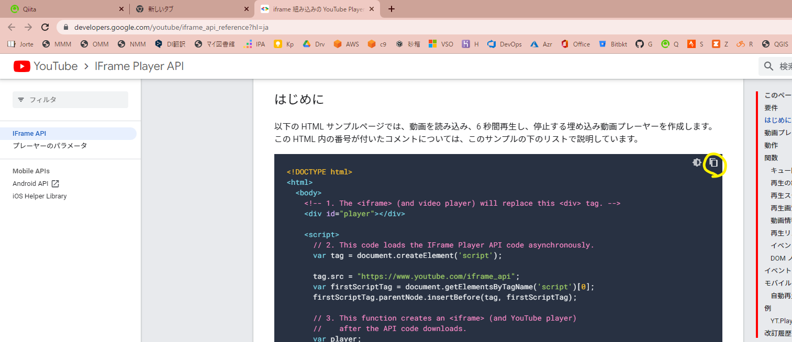Open the NMM bookmark

tap(132, 44)
